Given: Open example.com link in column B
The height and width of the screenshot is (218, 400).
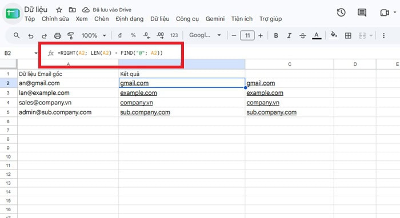Looking at the screenshot, I should (x=138, y=93).
